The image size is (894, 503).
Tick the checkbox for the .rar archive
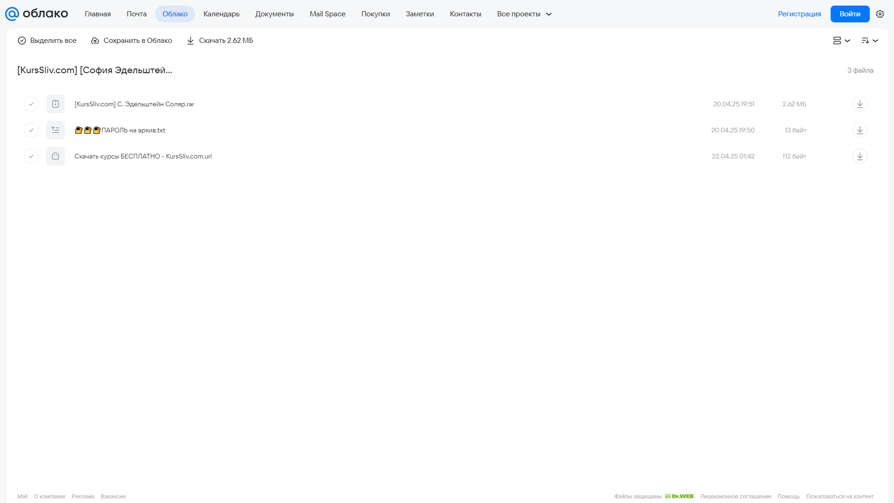coord(31,104)
